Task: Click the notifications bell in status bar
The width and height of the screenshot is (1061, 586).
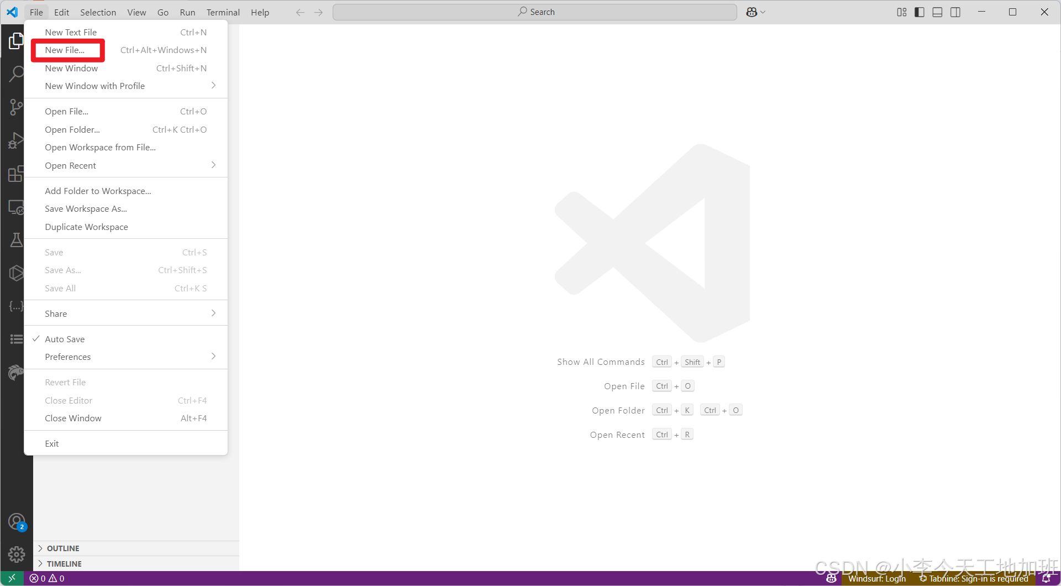Action: tap(1046, 578)
